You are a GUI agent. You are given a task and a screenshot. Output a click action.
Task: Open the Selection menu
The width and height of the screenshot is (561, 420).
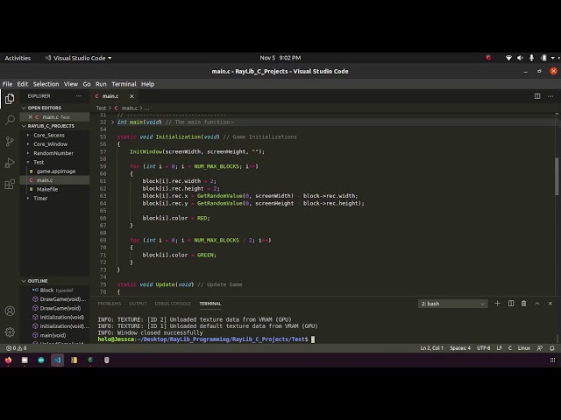tap(46, 84)
